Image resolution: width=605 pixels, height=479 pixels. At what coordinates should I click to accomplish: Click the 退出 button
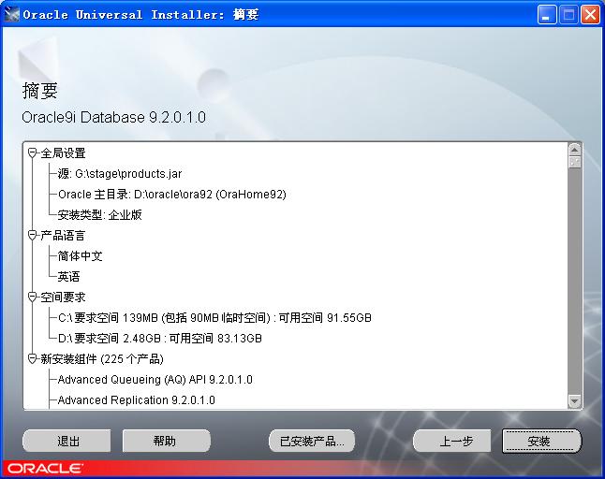(67, 441)
